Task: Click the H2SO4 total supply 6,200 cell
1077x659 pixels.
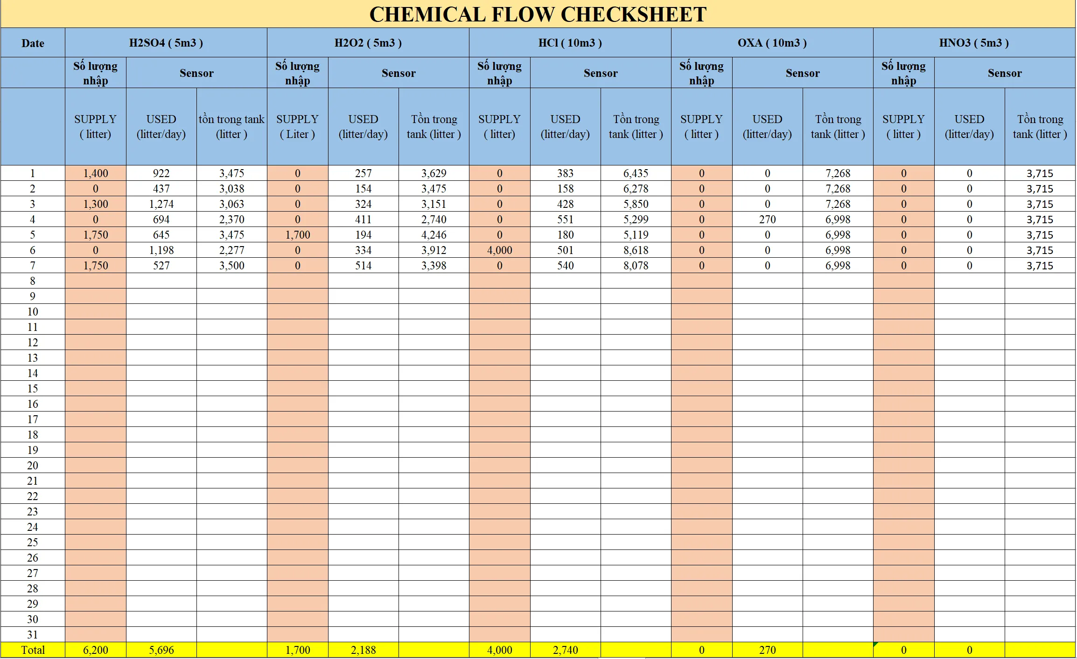Action: (96, 650)
